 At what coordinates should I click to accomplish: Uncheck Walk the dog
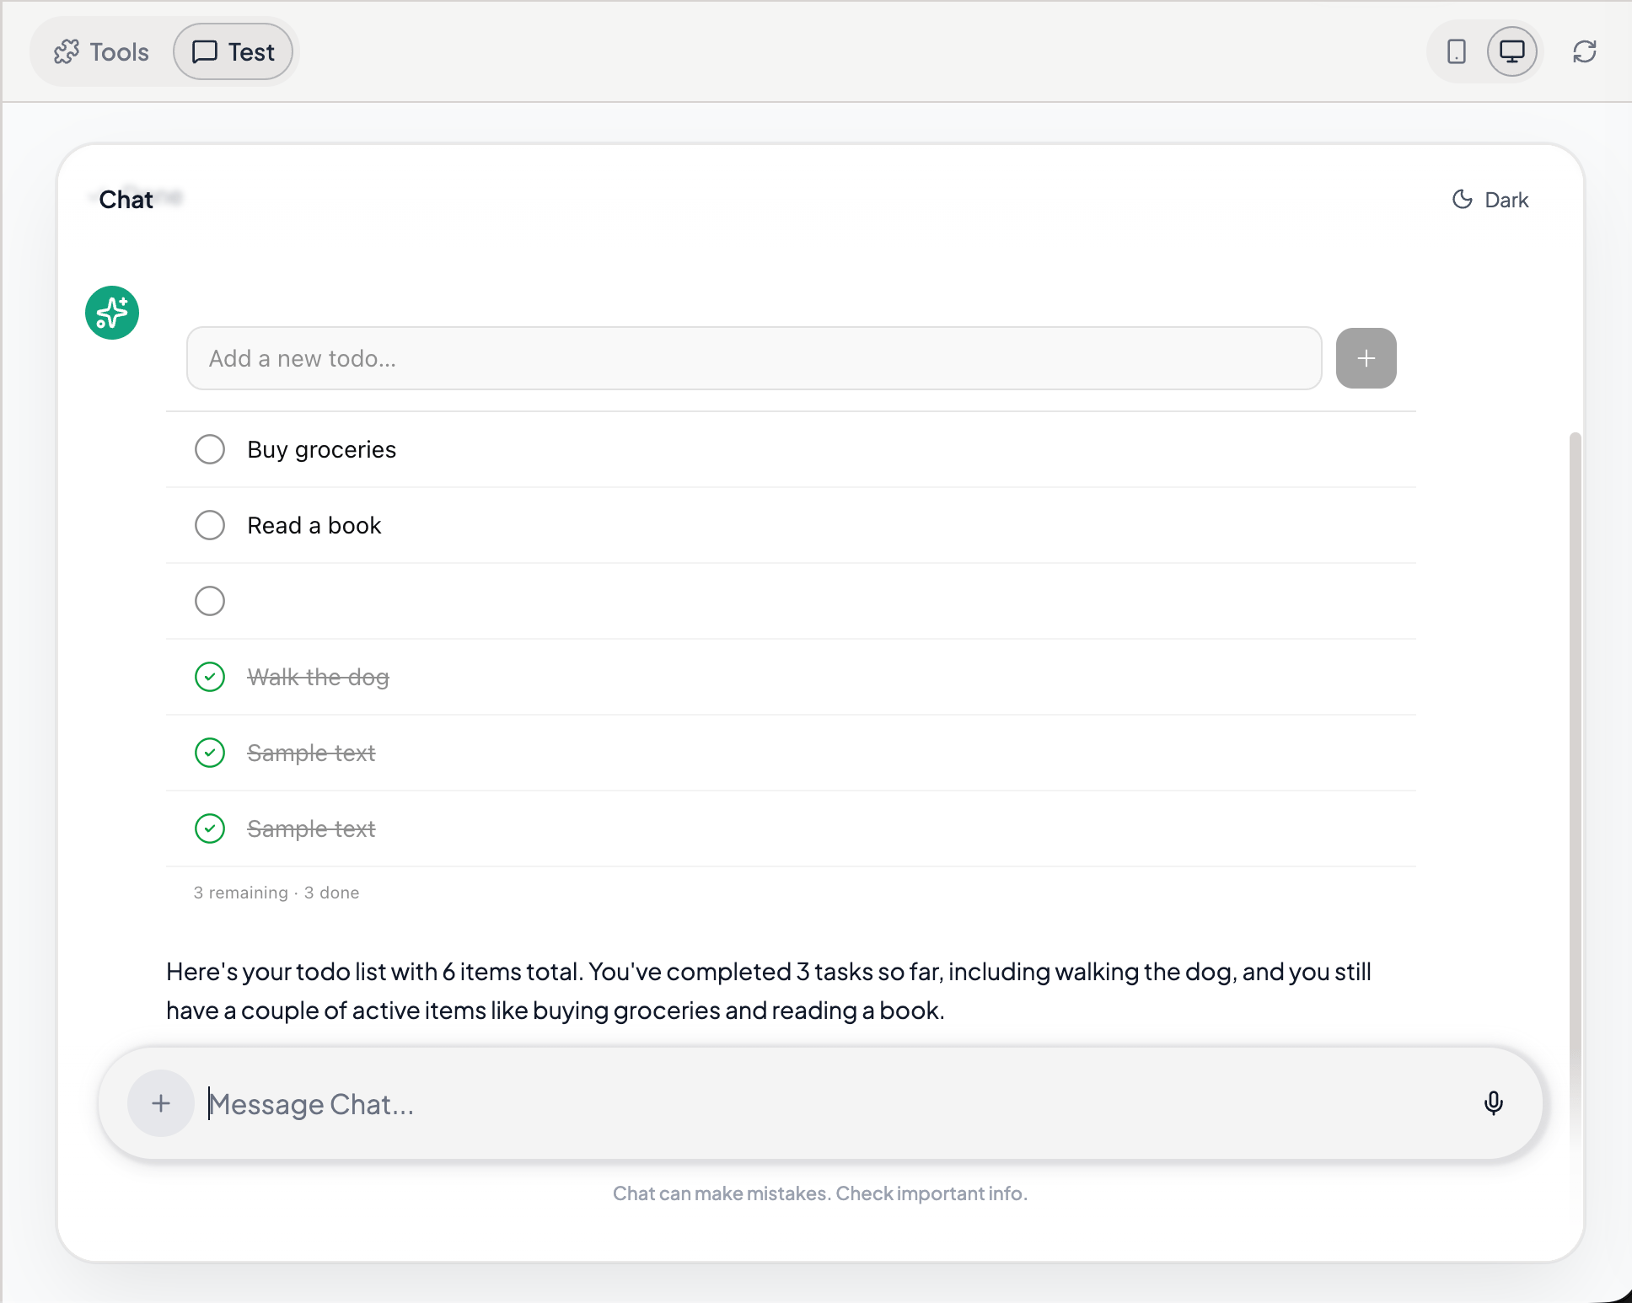pos(210,677)
